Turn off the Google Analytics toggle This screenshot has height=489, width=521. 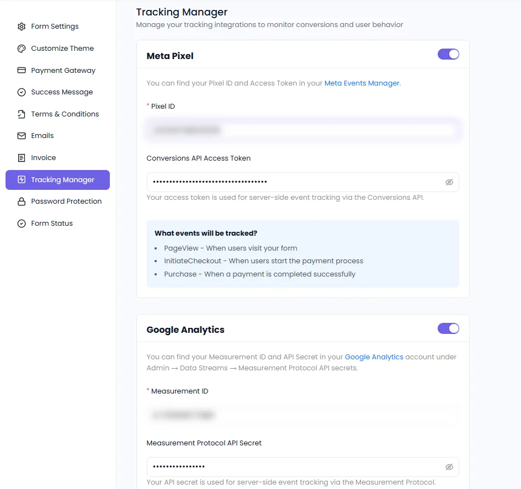tap(448, 328)
